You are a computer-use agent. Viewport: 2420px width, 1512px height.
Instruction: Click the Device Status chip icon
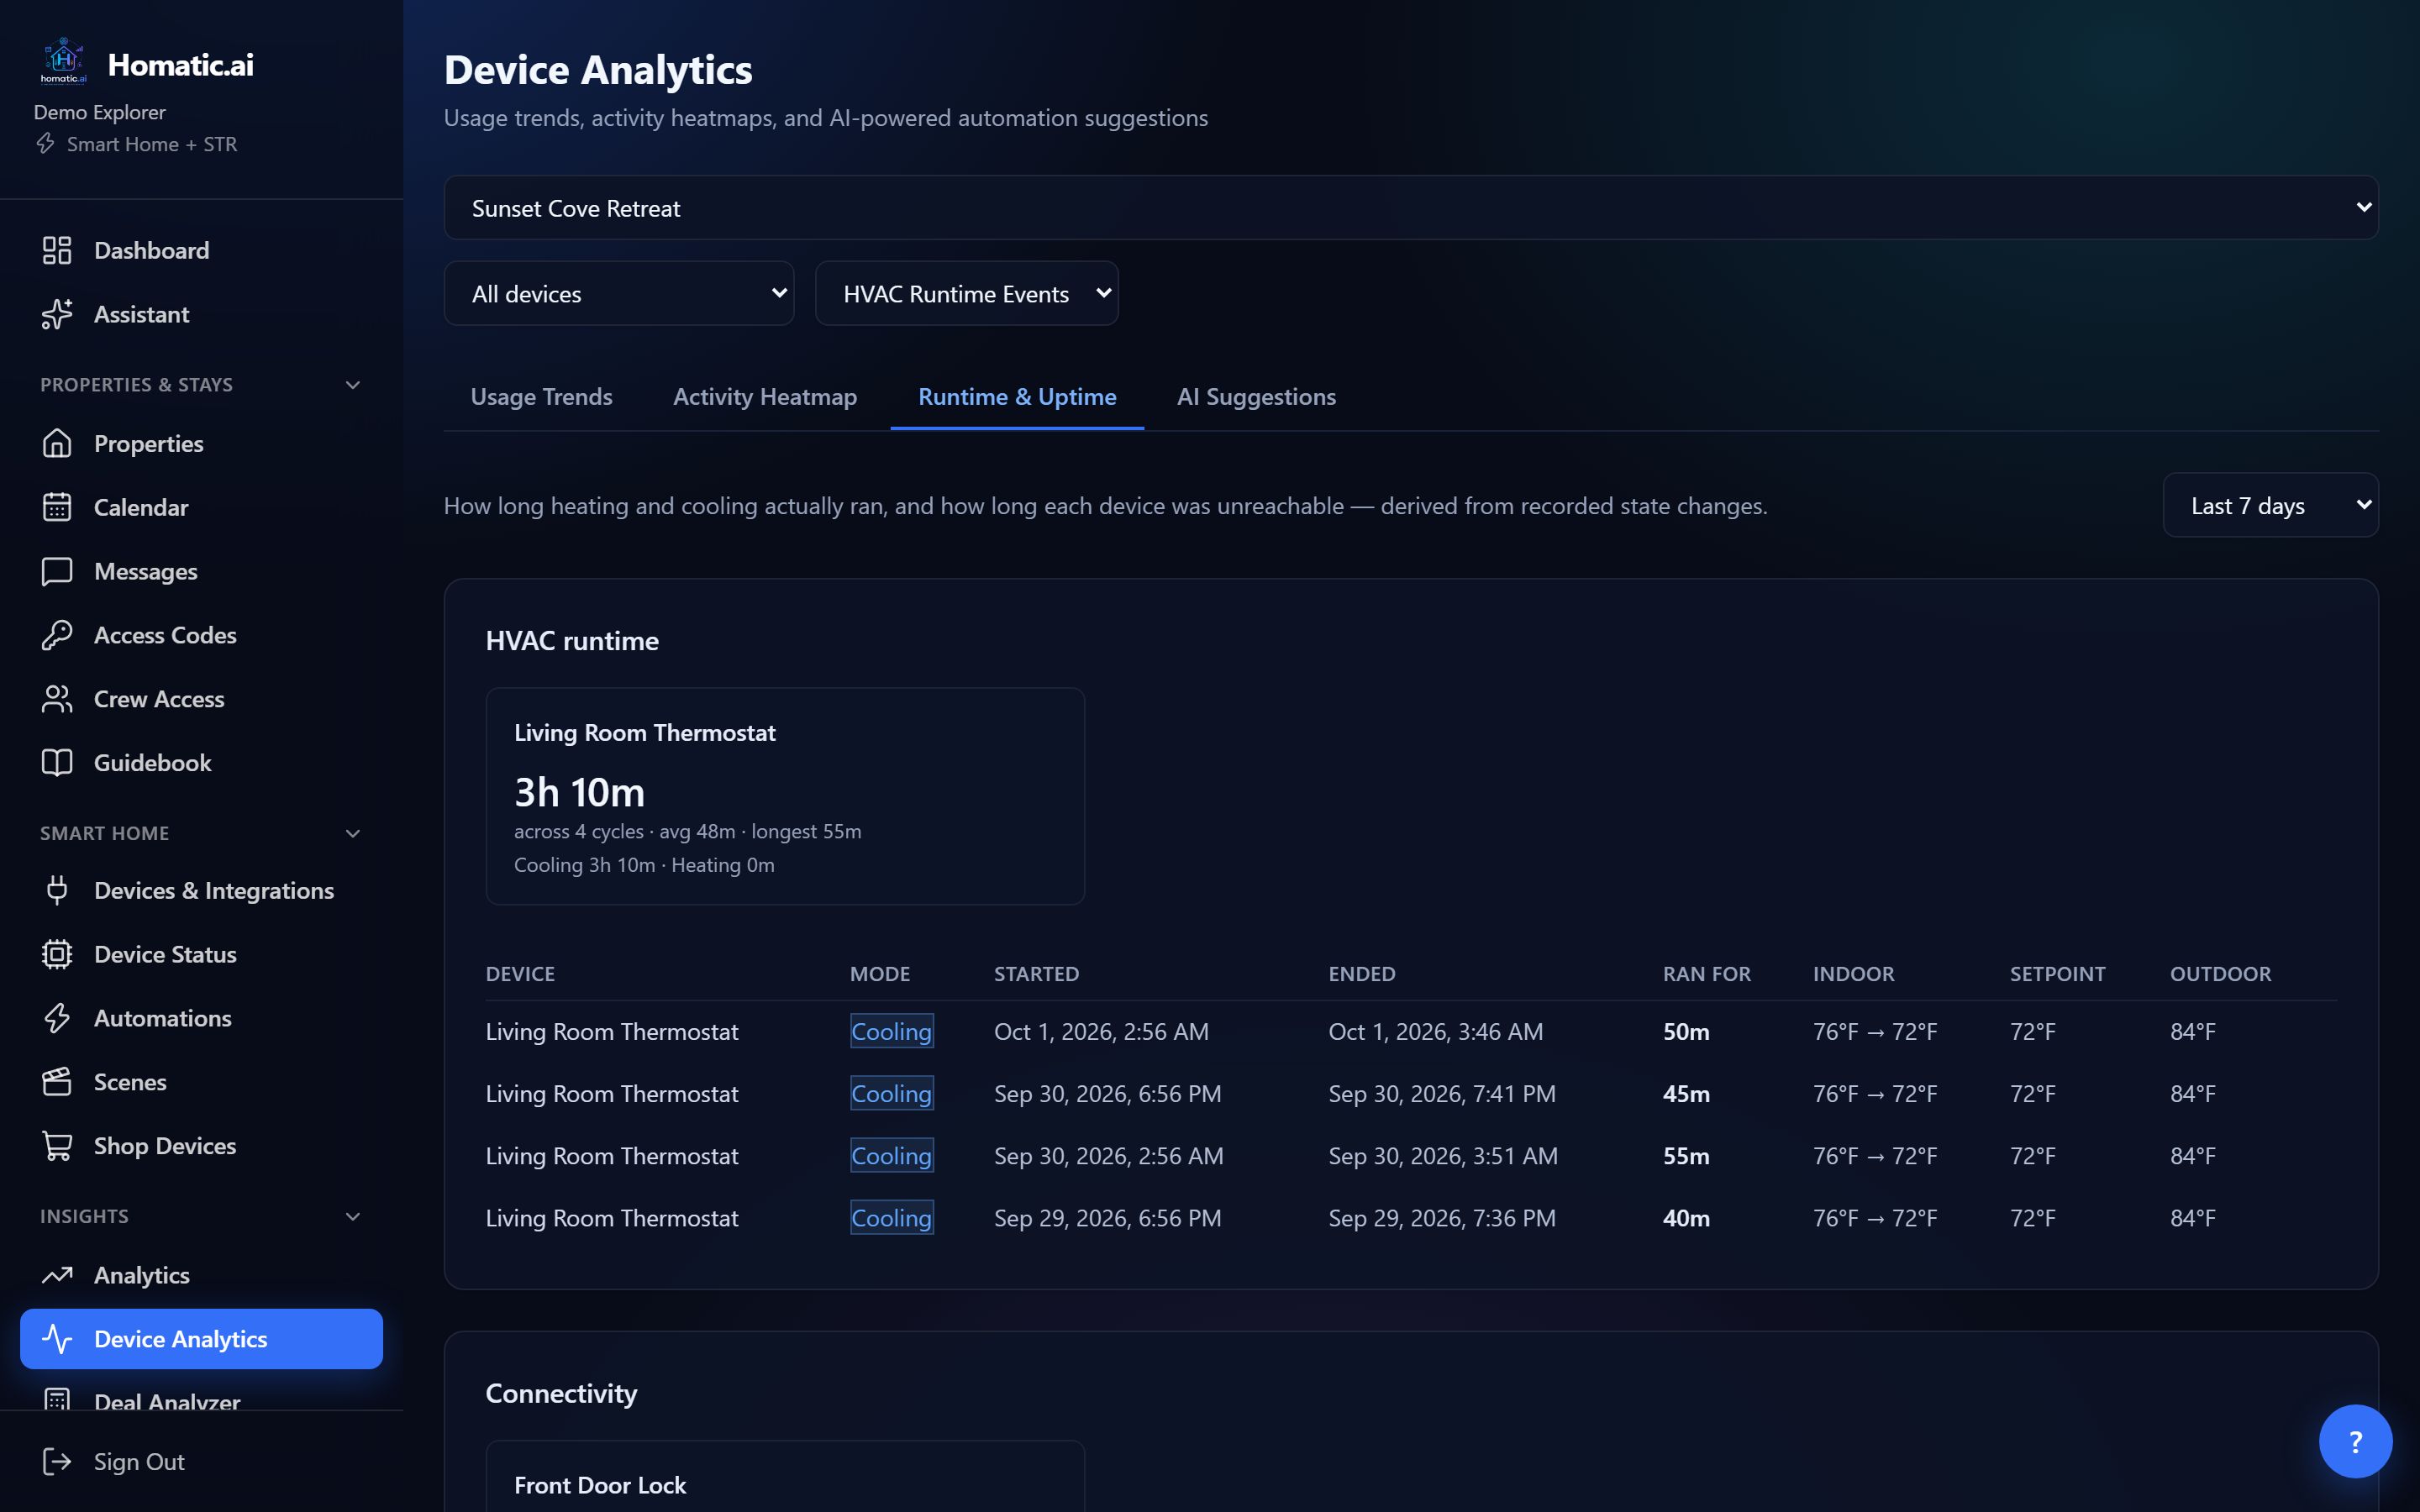[x=57, y=954]
